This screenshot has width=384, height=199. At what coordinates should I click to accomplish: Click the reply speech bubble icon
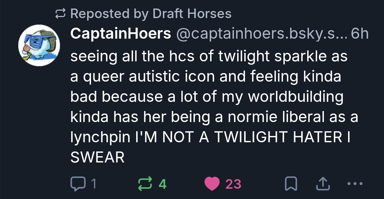[x=77, y=183]
